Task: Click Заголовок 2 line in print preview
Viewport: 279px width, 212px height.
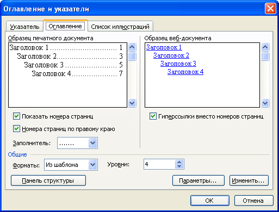Action: tap(70, 56)
